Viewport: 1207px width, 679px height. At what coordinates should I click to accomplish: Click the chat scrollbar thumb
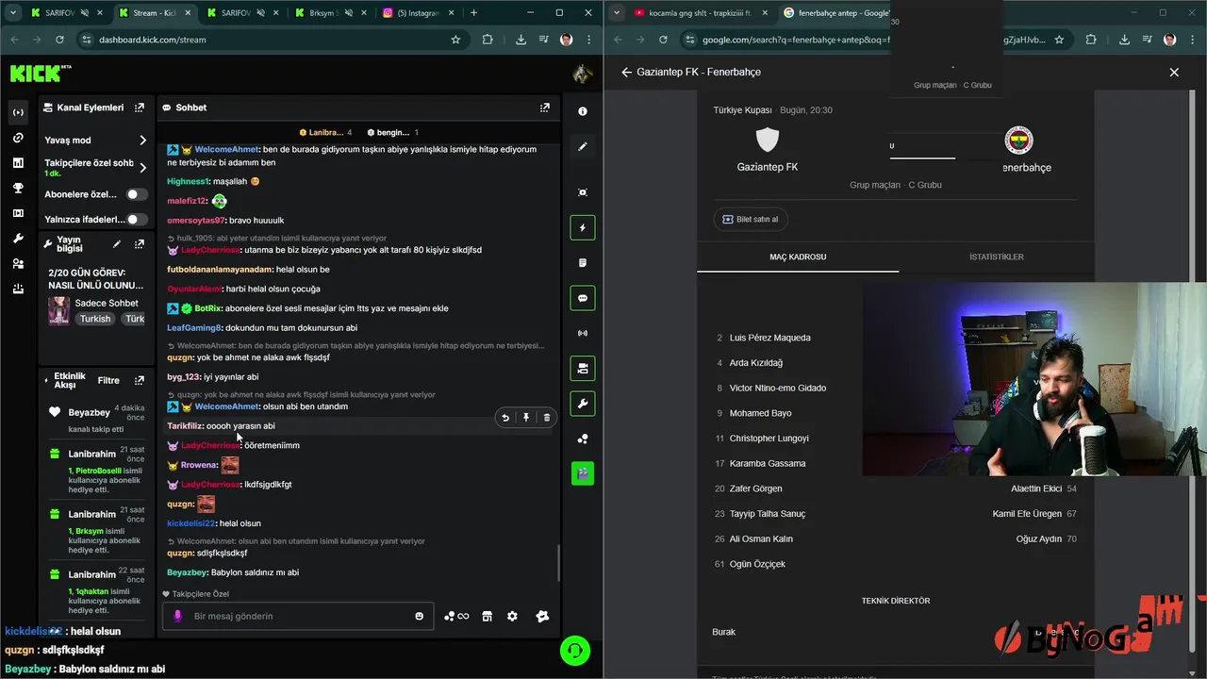[x=558, y=564]
